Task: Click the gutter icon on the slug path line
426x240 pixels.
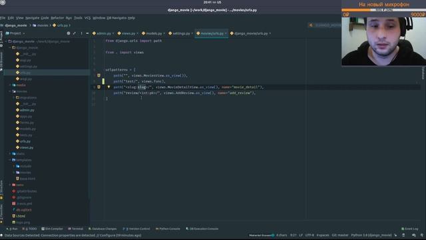Action: click(99, 87)
